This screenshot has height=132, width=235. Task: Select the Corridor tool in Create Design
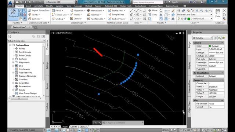pos(76,19)
